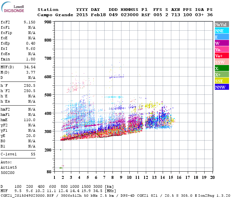This screenshot has height=198, width=231.
Task: Click the Feb18 date in header
Action: [x=98, y=15]
